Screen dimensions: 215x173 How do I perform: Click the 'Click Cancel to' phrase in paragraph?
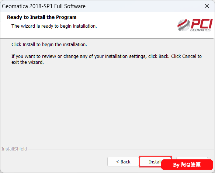pos(186,56)
